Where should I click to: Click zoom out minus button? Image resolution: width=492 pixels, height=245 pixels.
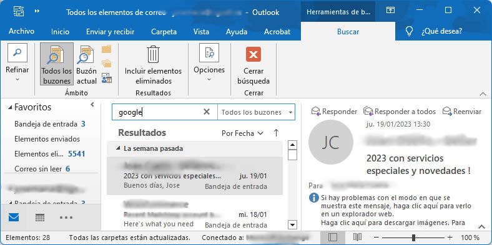(376, 238)
